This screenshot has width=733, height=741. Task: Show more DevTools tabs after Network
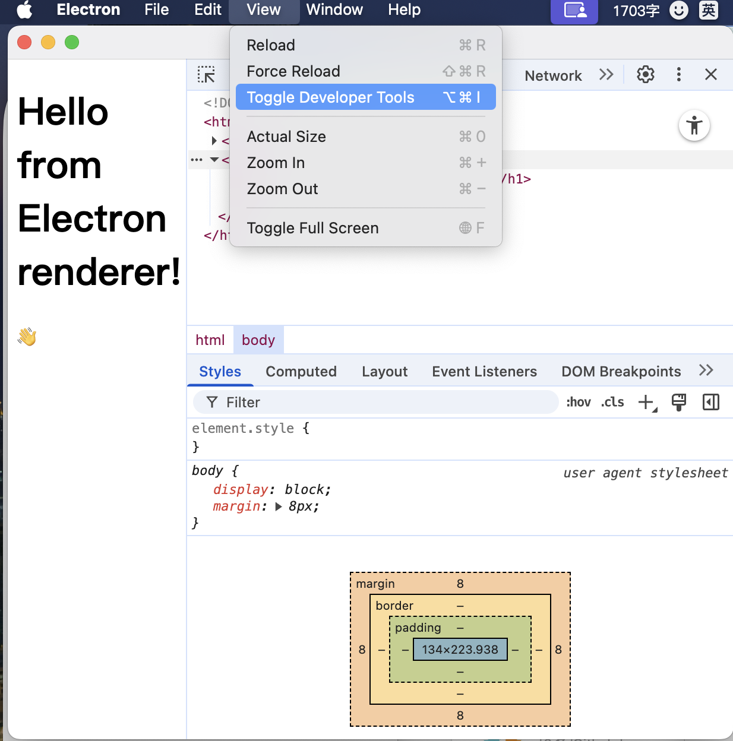(x=606, y=74)
